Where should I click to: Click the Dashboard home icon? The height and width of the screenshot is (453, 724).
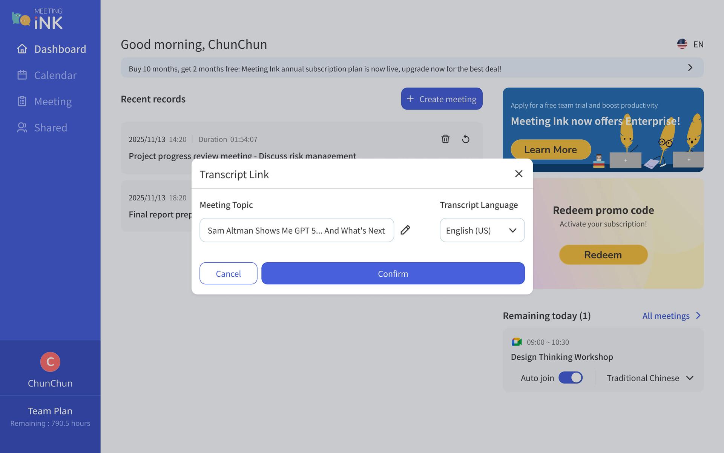pos(22,49)
